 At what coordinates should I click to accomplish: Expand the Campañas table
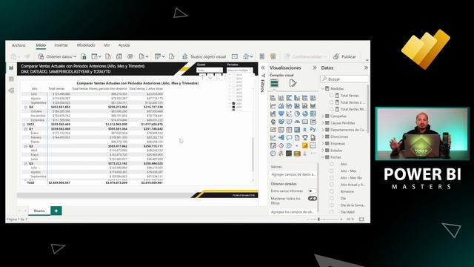[x=323, y=116]
